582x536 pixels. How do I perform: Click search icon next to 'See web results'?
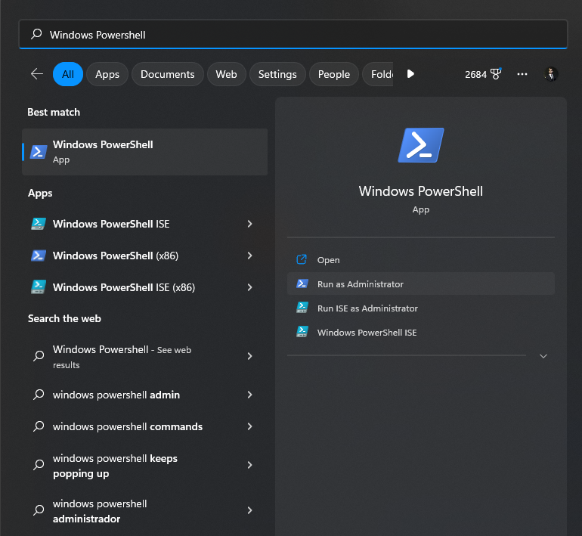[39, 356]
